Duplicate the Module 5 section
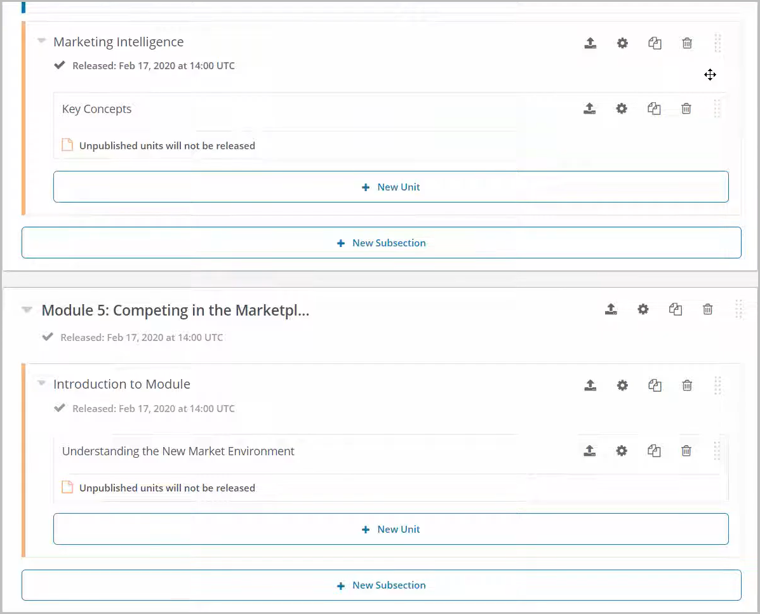The width and height of the screenshot is (760, 614). pos(675,309)
